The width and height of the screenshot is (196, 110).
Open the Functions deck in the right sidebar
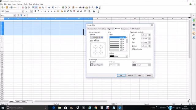194,37
